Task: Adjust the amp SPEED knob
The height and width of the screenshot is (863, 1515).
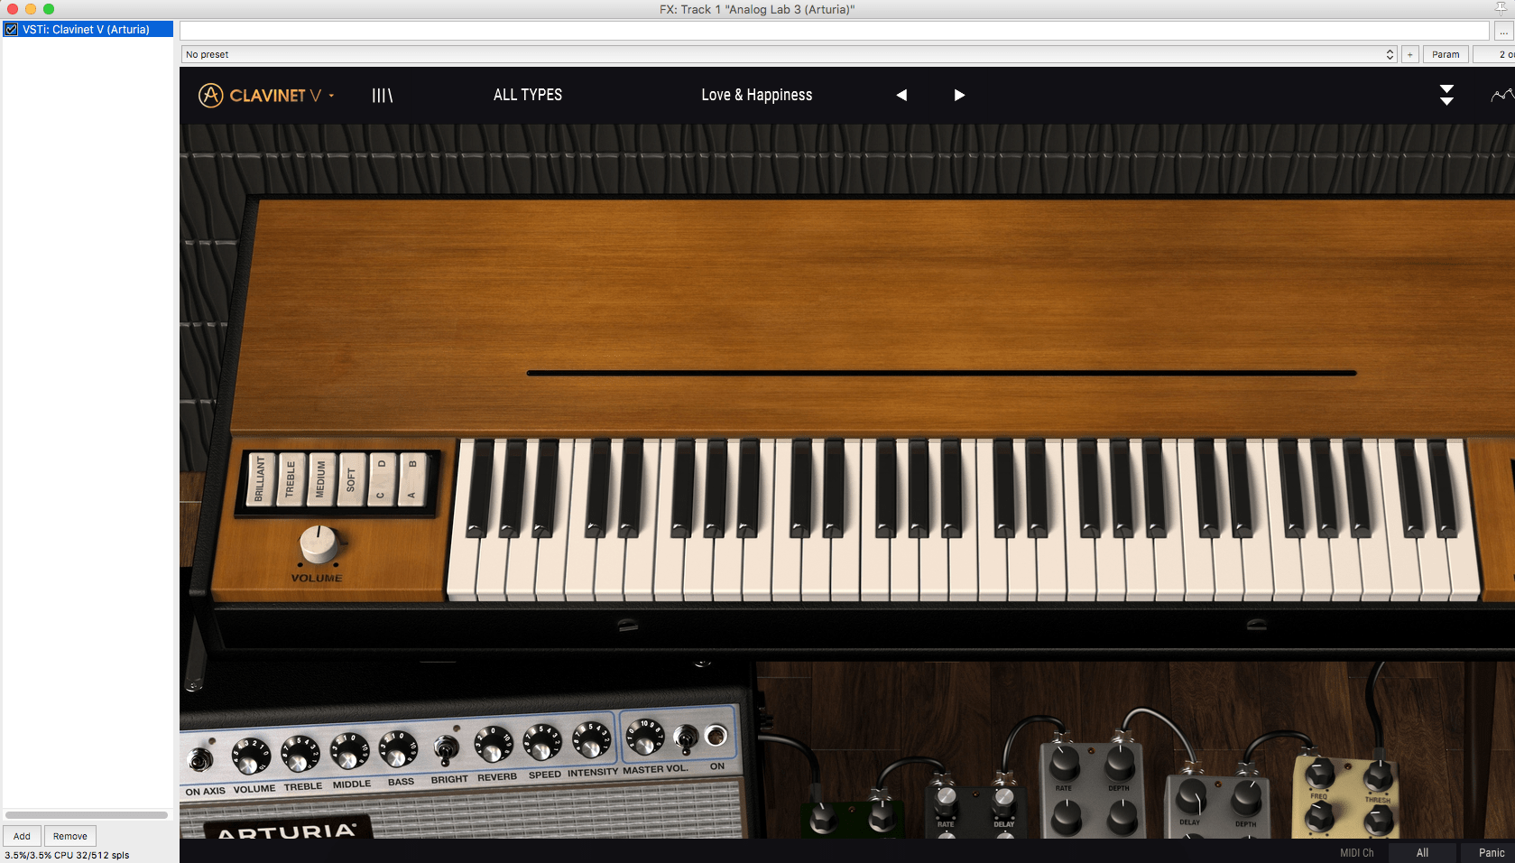Action: (542, 742)
